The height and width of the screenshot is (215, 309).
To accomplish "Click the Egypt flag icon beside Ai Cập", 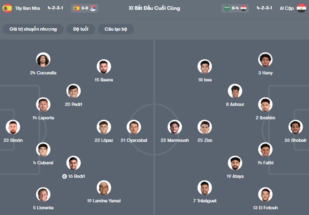I will point(301,8).
